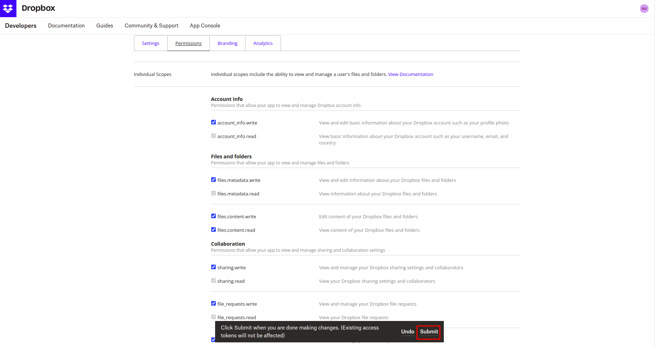
Task: Open the View Documentation link
Action: [x=411, y=74]
